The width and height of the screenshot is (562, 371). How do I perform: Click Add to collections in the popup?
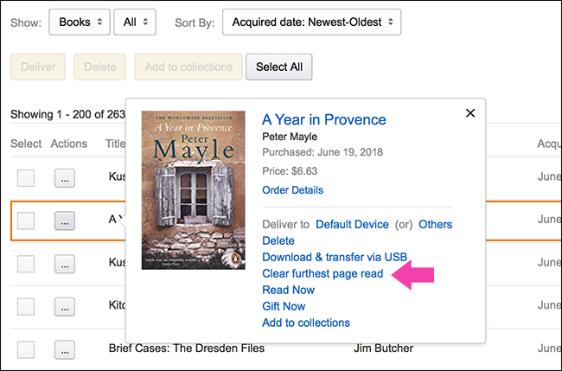tap(306, 323)
